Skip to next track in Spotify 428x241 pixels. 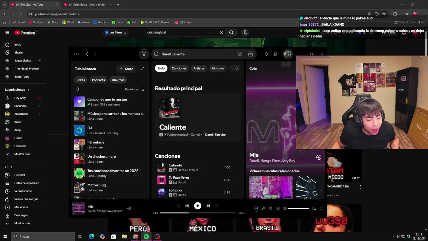pyautogui.click(x=208, y=206)
